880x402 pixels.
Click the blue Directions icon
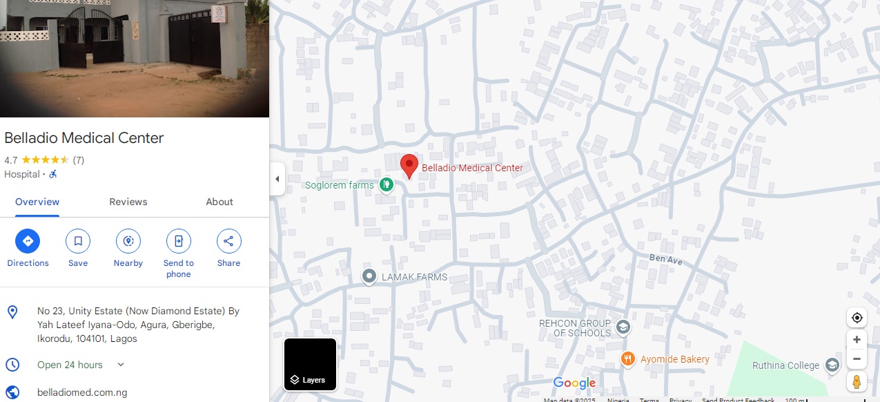pos(28,241)
